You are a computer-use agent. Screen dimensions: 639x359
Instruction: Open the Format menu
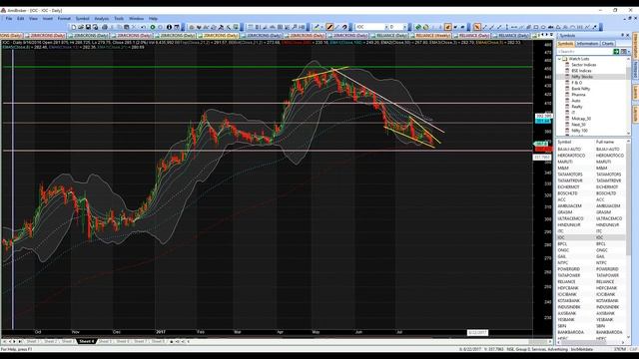[64, 18]
